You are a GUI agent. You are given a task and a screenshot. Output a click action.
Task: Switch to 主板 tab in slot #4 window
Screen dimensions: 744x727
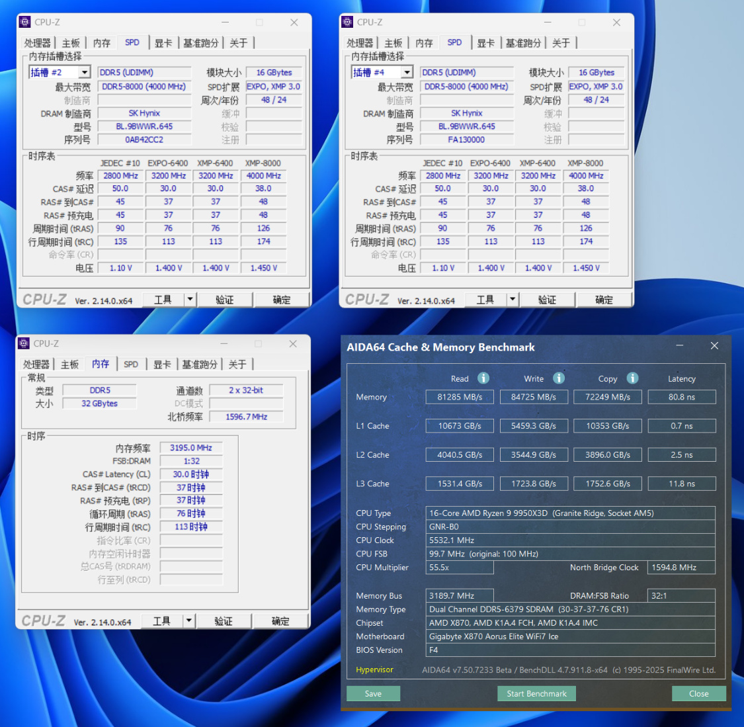click(x=393, y=43)
